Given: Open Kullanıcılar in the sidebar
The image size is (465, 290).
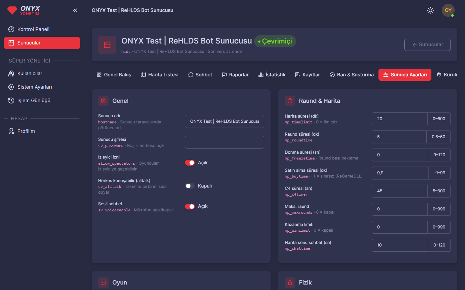Looking at the screenshot, I should 42,73.
